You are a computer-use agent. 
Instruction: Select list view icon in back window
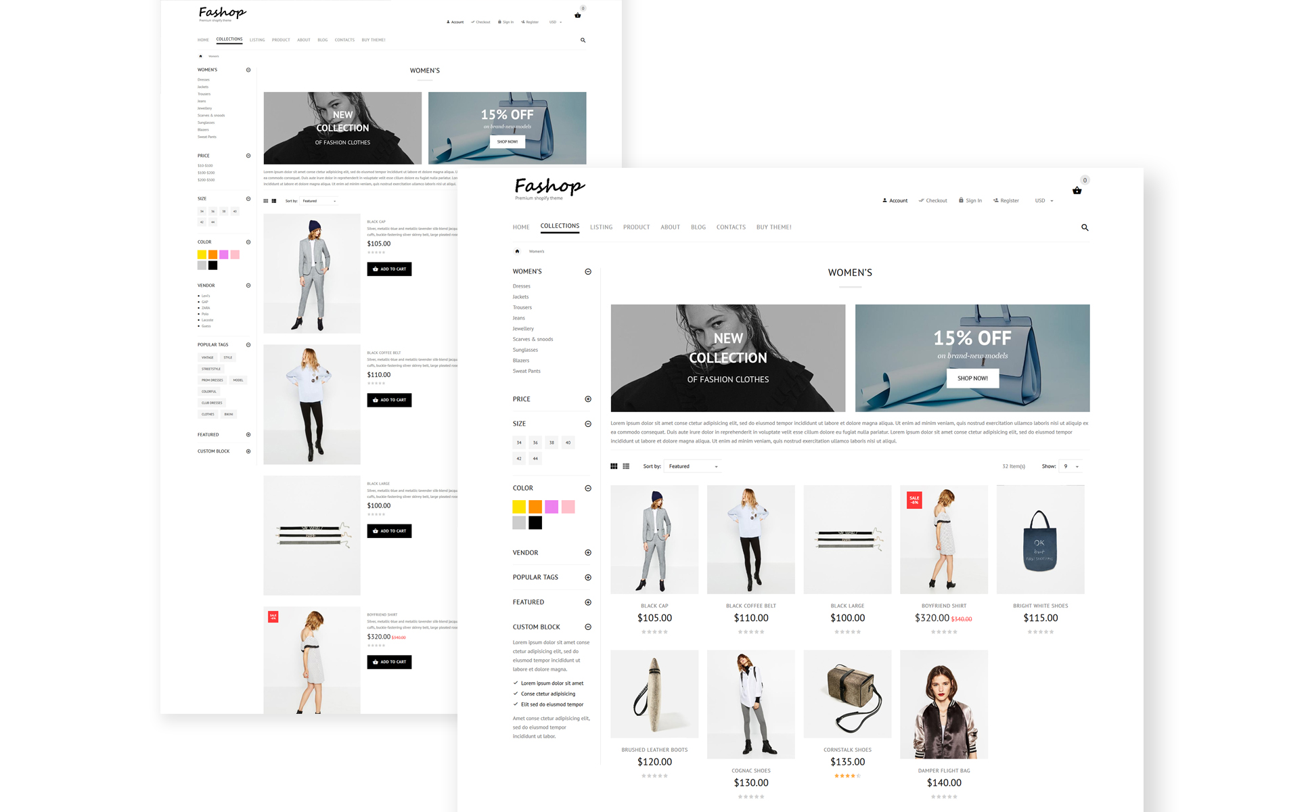pos(274,201)
